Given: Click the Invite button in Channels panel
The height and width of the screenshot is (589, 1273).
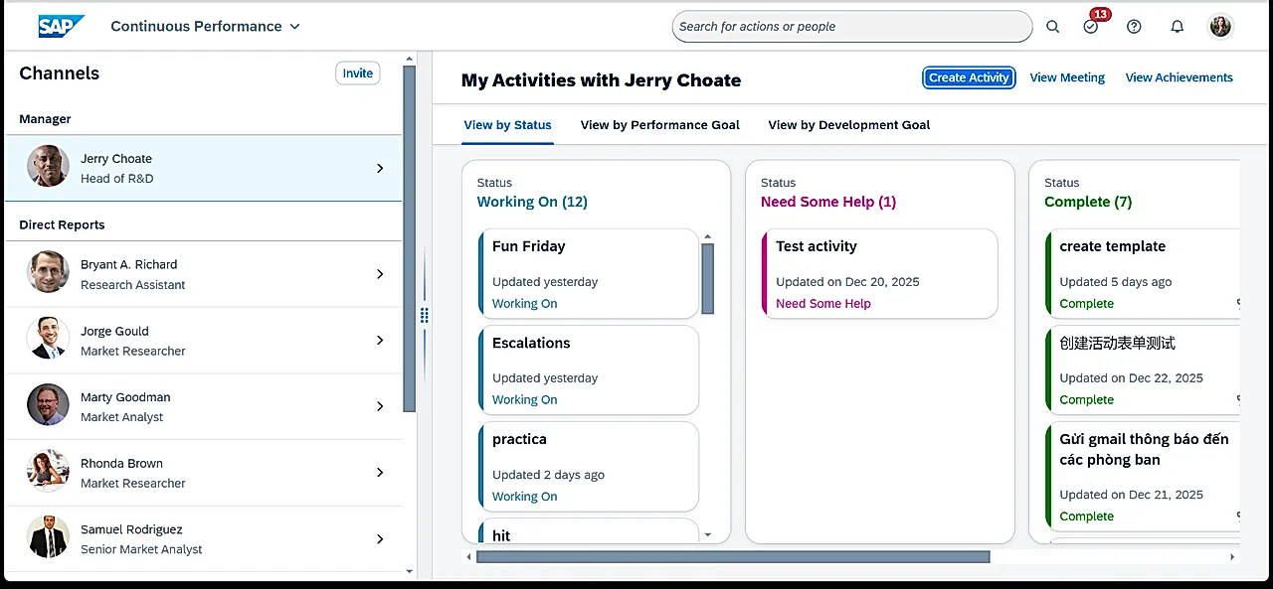Looking at the screenshot, I should [x=357, y=73].
